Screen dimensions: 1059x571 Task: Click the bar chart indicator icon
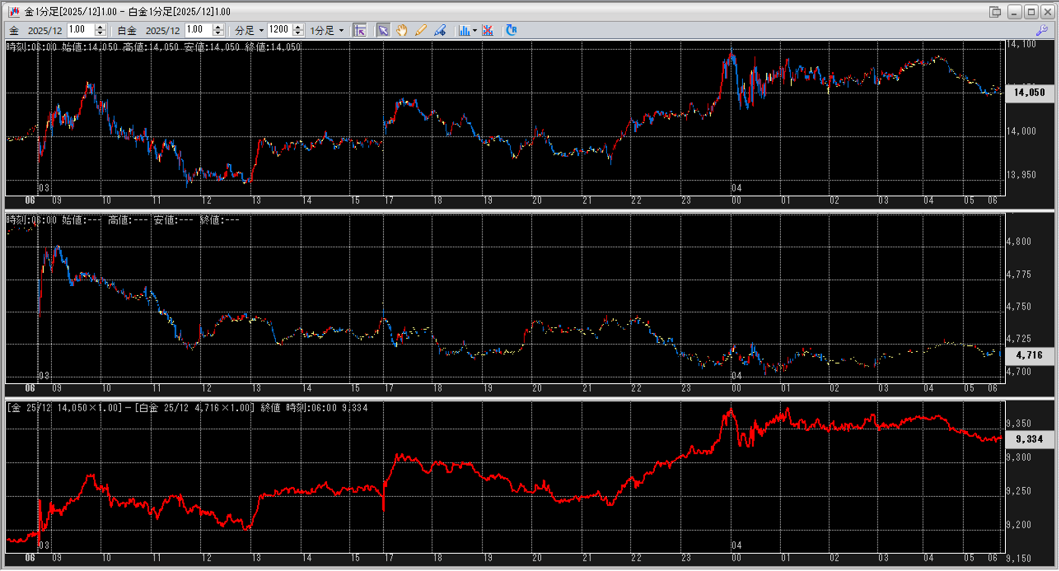(x=464, y=31)
